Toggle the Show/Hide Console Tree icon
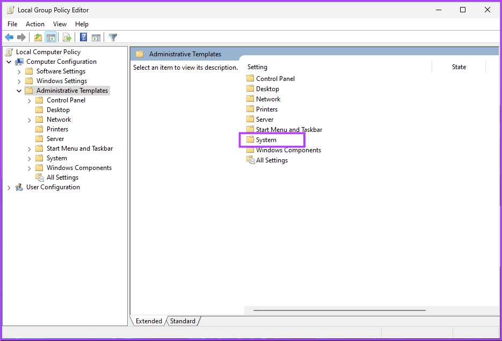Screen dimensions: 502x341 51,36
